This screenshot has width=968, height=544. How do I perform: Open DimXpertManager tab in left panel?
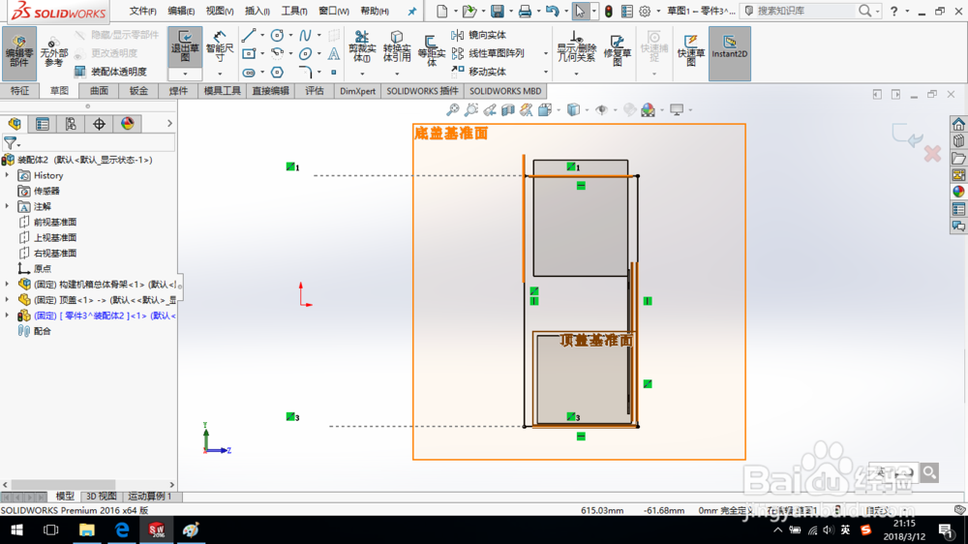pyautogui.click(x=99, y=124)
